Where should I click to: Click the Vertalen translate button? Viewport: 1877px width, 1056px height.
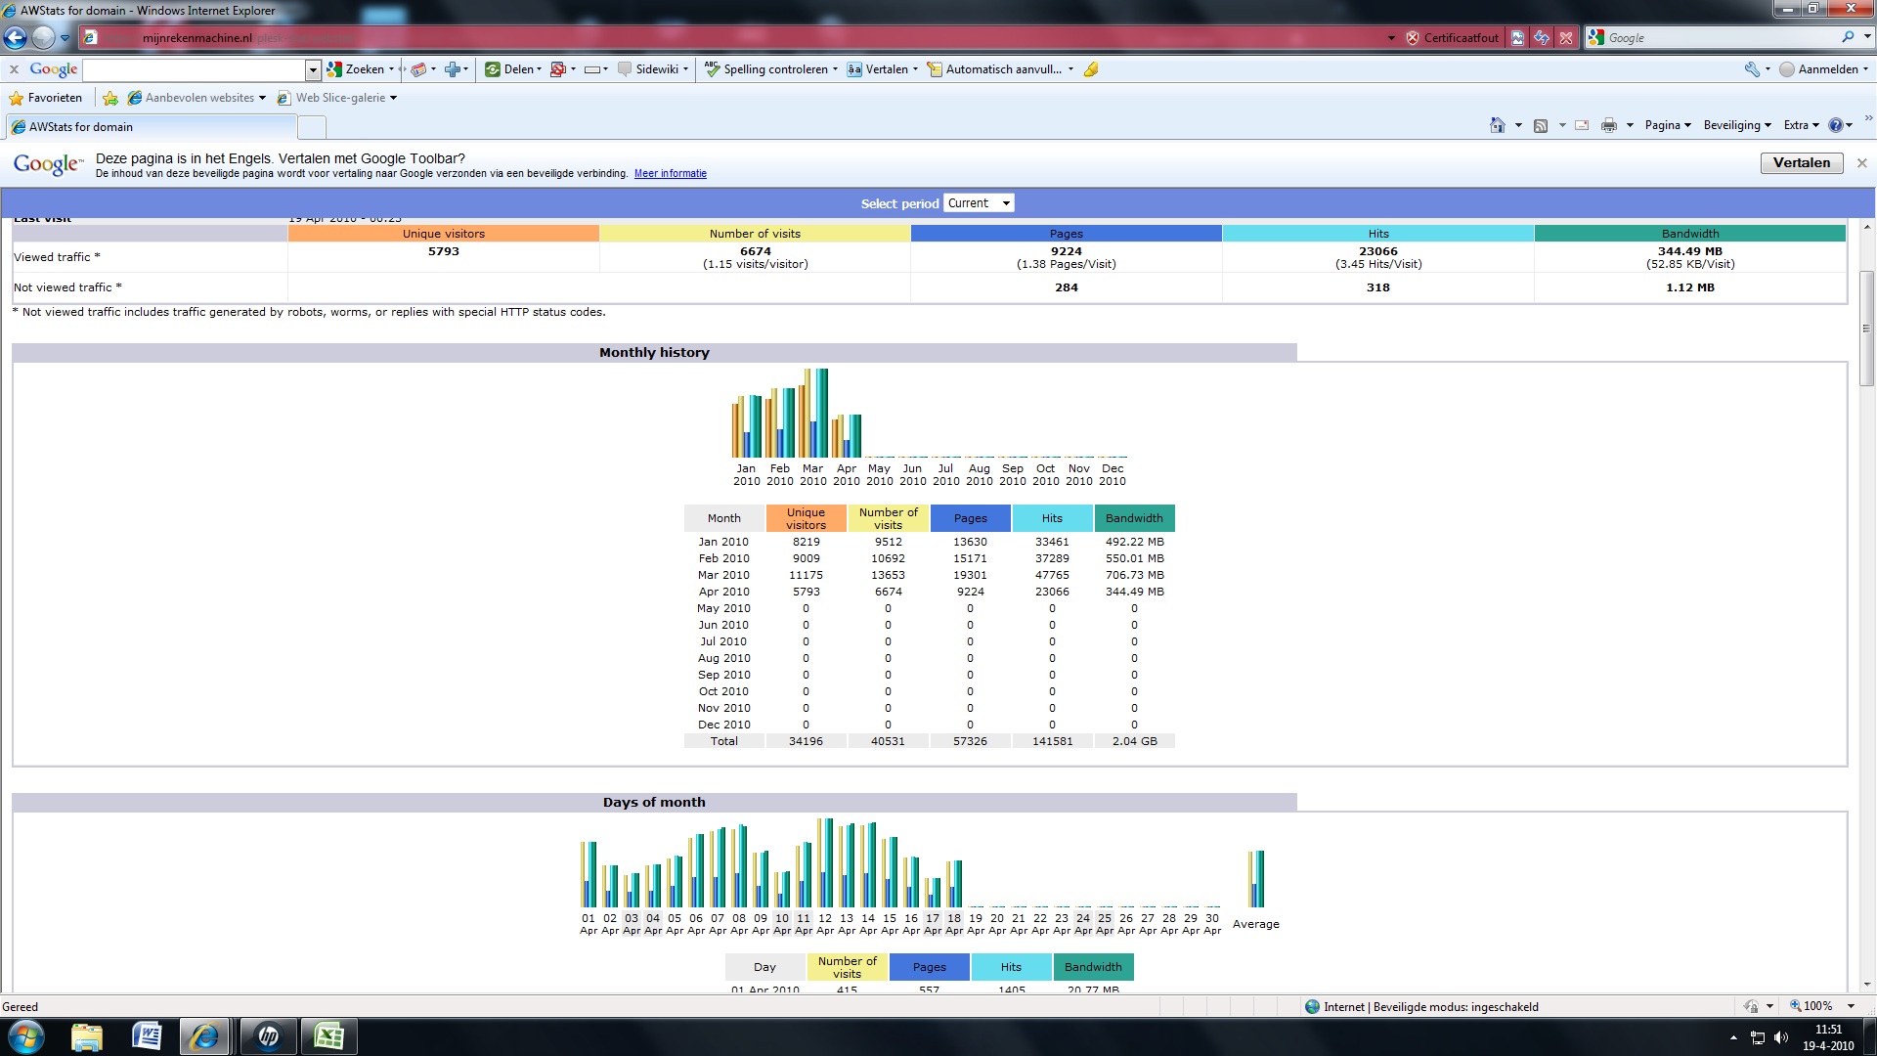pos(1802,163)
